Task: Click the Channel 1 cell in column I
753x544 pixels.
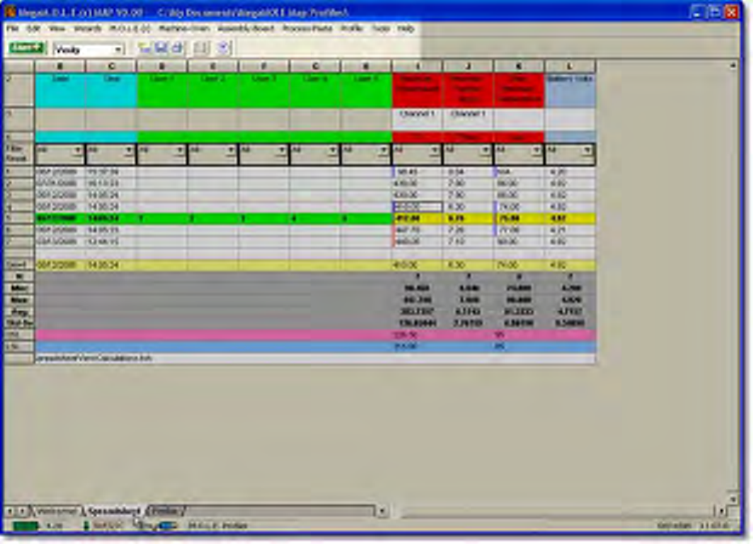Action: pyautogui.click(x=417, y=119)
